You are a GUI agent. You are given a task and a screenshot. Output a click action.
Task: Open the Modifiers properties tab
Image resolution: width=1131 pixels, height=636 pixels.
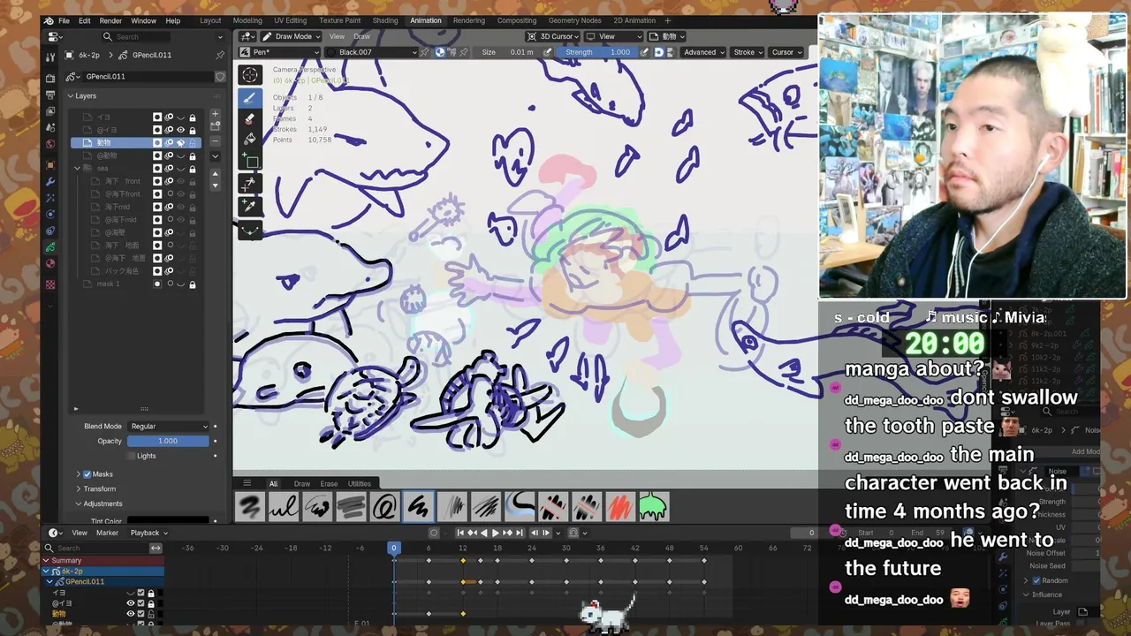[x=50, y=181]
